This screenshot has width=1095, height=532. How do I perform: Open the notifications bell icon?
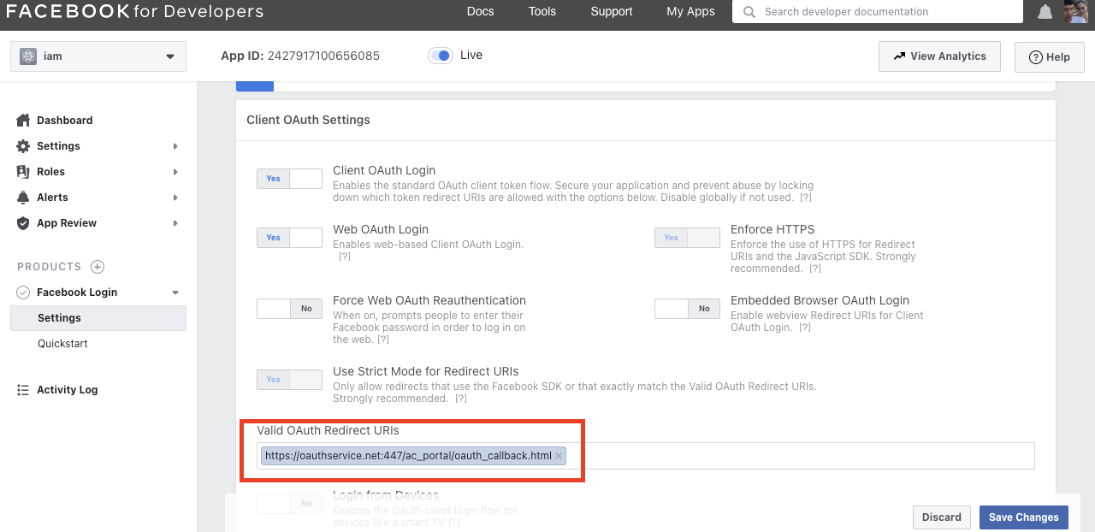pos(1045,12)
